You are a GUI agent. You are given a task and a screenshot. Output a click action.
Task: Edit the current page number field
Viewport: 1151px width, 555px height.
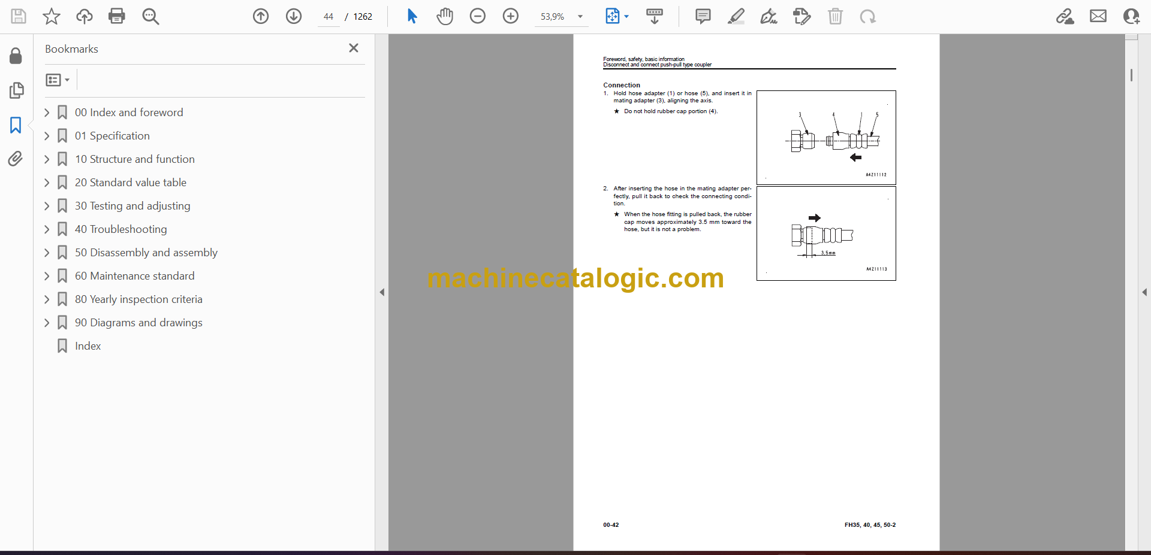tap(329, 17)
